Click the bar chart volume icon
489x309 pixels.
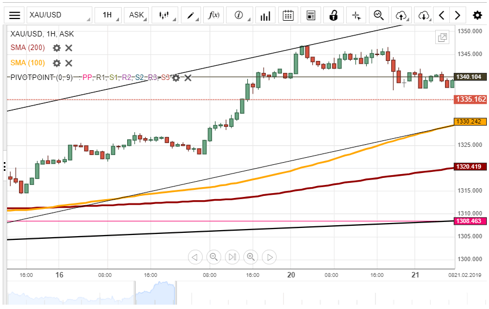pyautogui.click(x=265, y=15)
